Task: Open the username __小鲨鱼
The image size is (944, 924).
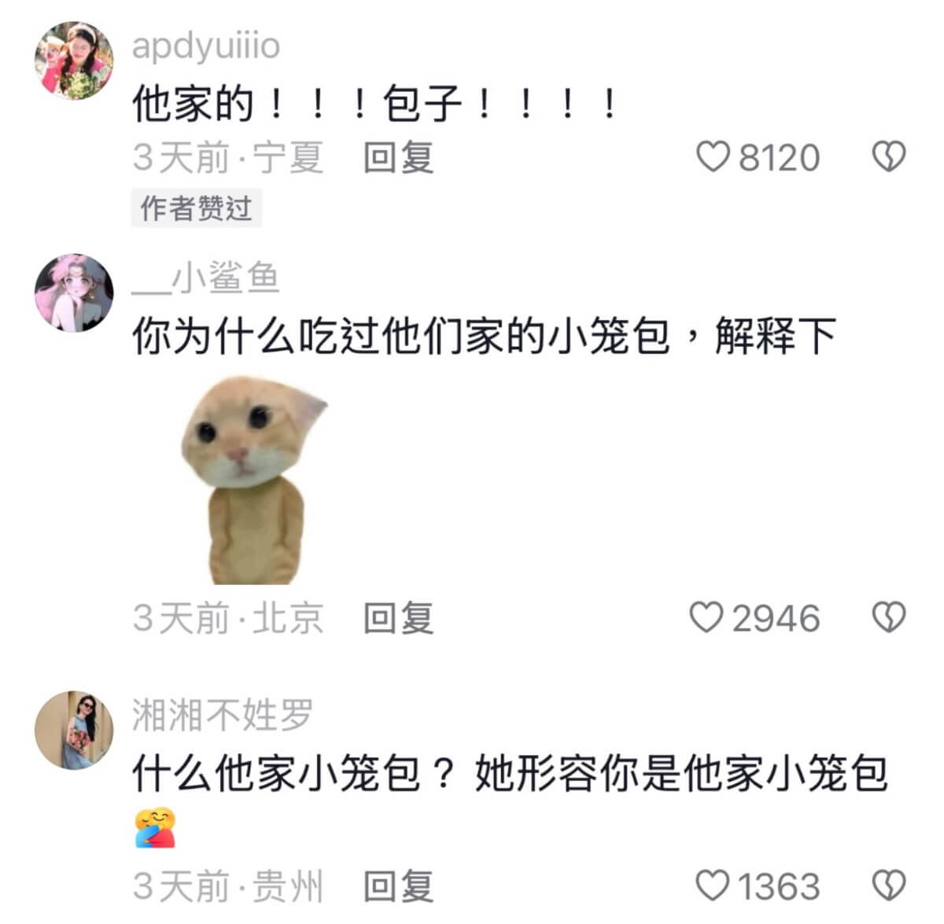Action: tap(206, 278)
